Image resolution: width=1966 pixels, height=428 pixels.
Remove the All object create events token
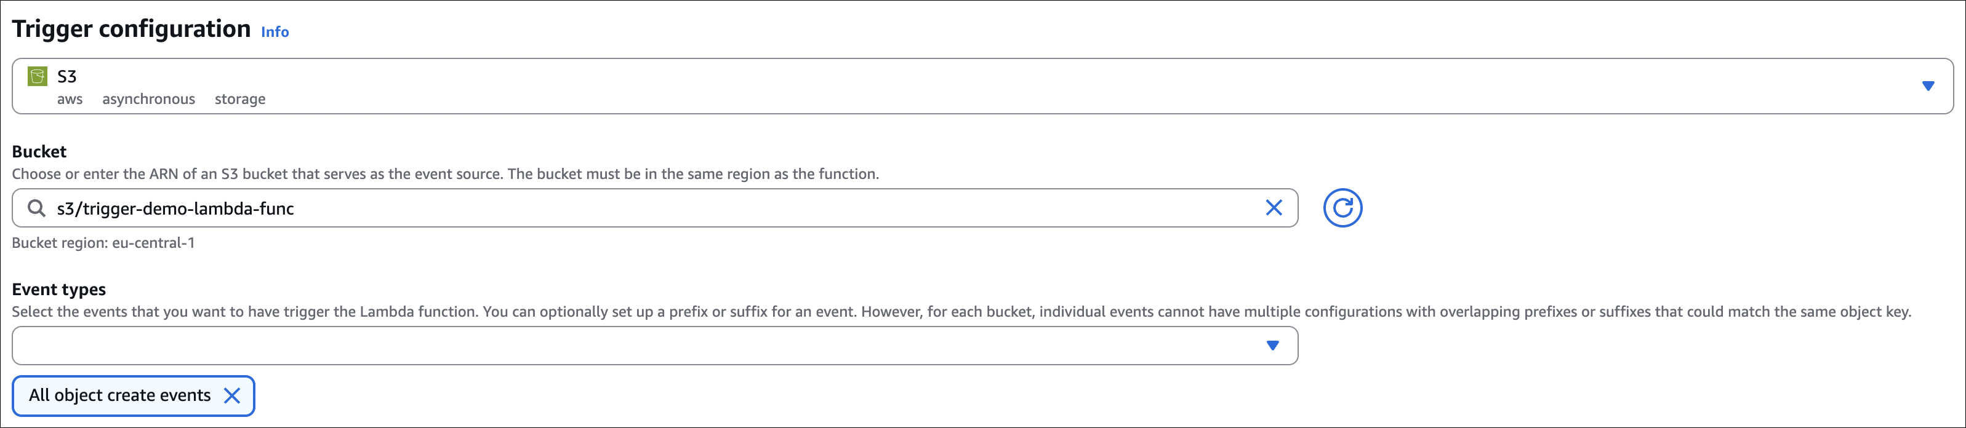click(232, 395)
